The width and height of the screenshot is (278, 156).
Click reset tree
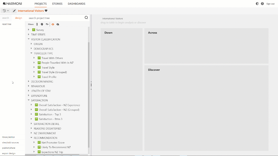7,24
